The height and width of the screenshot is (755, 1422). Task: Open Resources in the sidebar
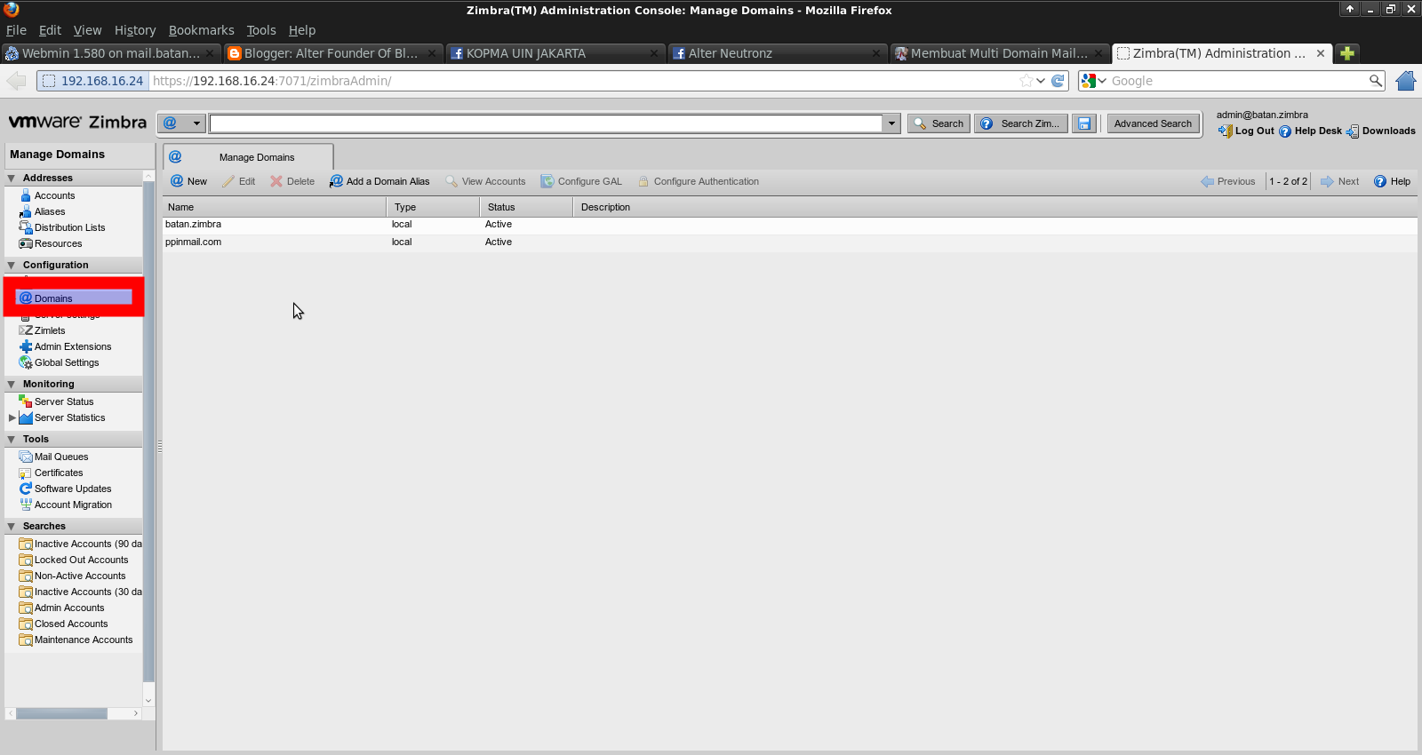[x=58, y=243]
